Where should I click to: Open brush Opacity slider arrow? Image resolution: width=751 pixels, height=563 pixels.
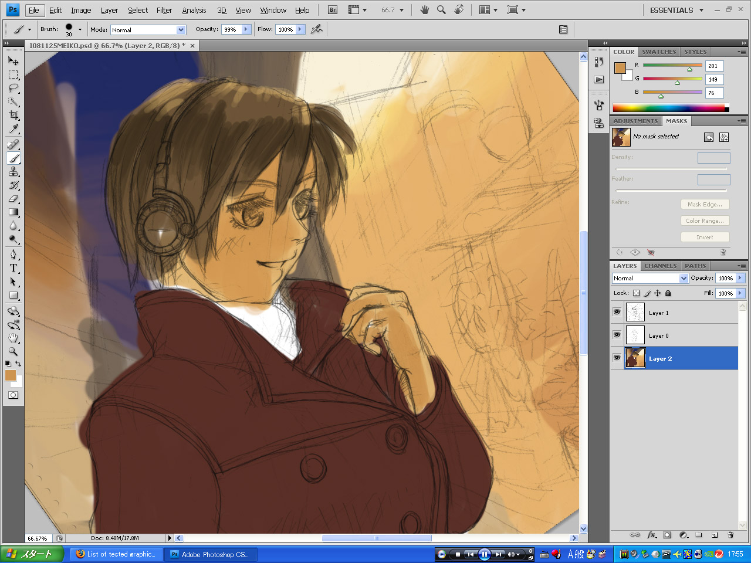coord(246,29)
